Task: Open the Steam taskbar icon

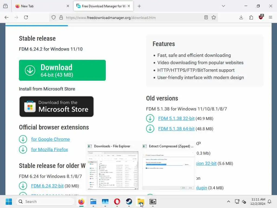Action: tap(129, 201)
